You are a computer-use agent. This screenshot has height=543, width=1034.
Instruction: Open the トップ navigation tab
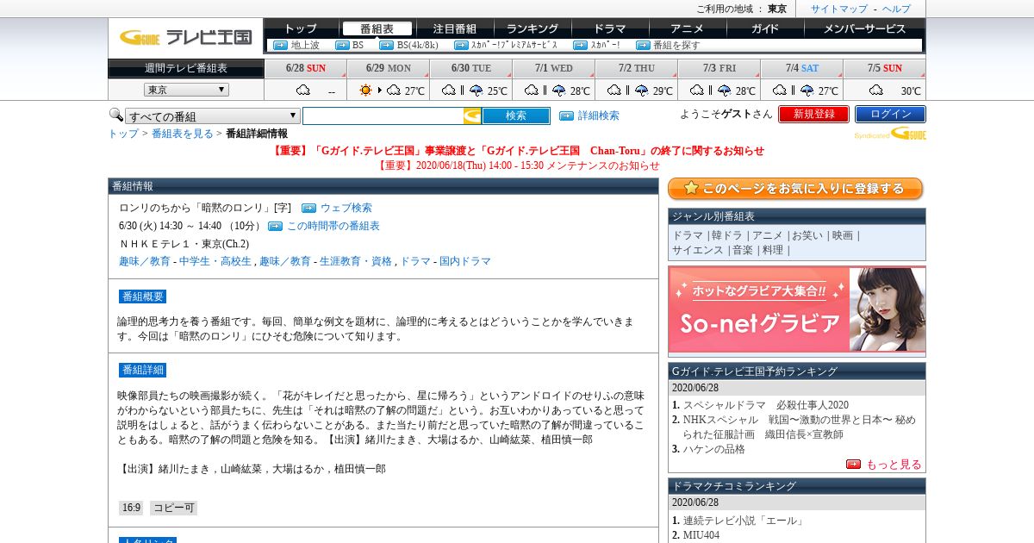tap(301, 28)
